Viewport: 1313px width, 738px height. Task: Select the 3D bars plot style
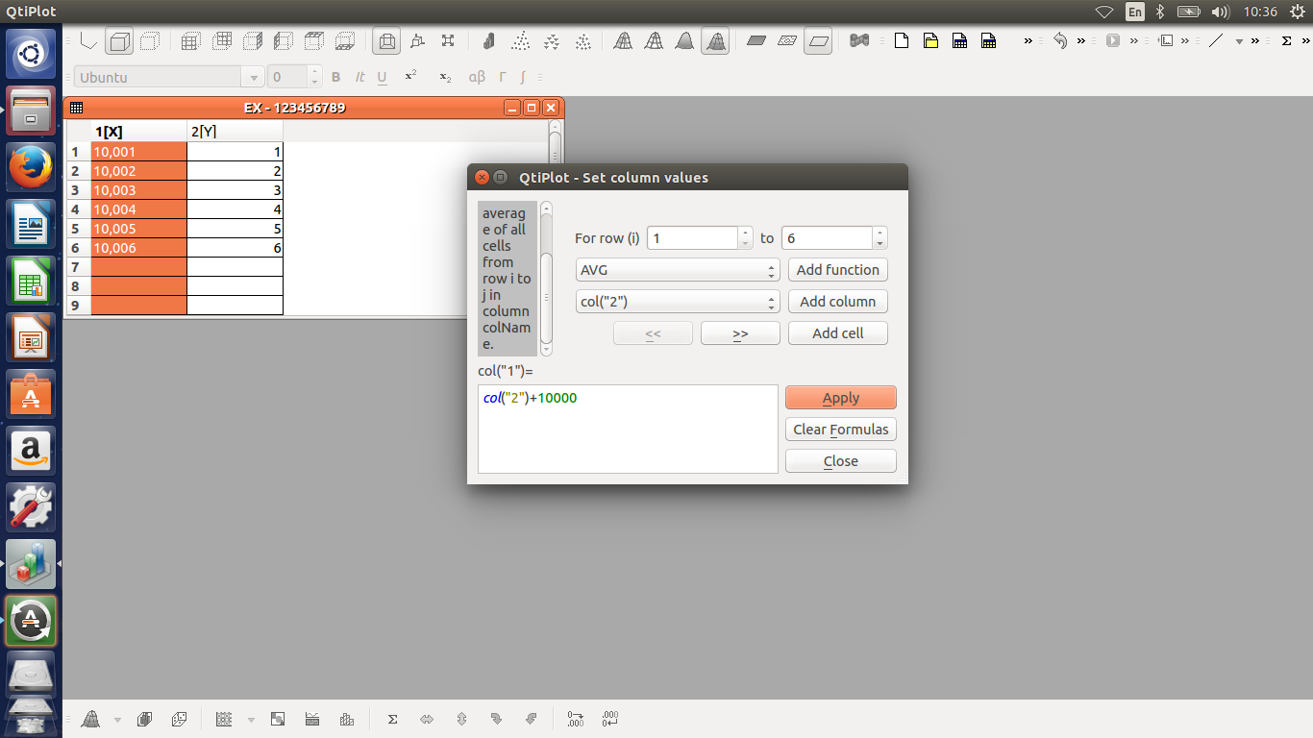click(489, 40)
